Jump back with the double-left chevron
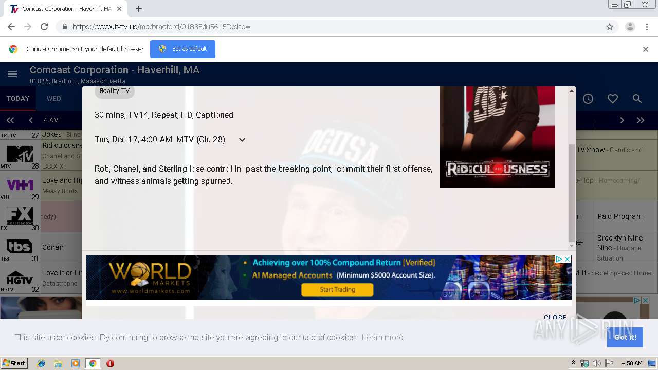658x370 pixels. [x=10, y=120]
